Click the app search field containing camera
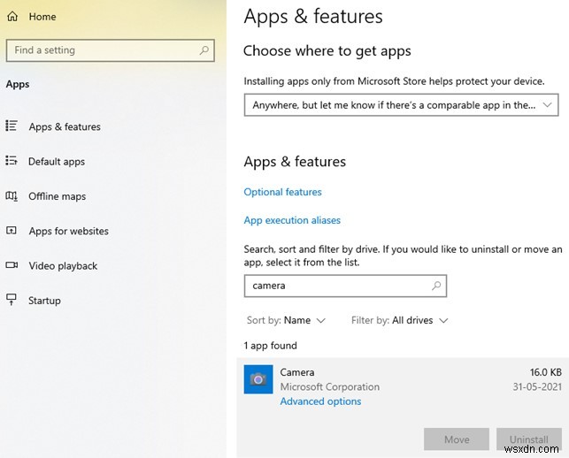569x458 pixels. pos(345,286)
